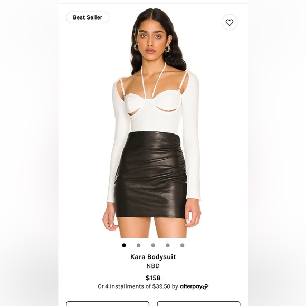Click the afterpay loop arrows icon
The image size is (306, 306).
[206, 286]
